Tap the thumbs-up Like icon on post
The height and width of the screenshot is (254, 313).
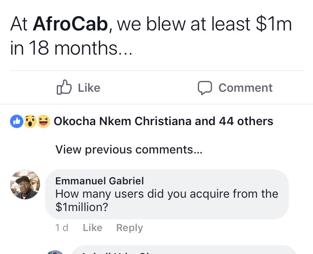click(x=64, y=88)
